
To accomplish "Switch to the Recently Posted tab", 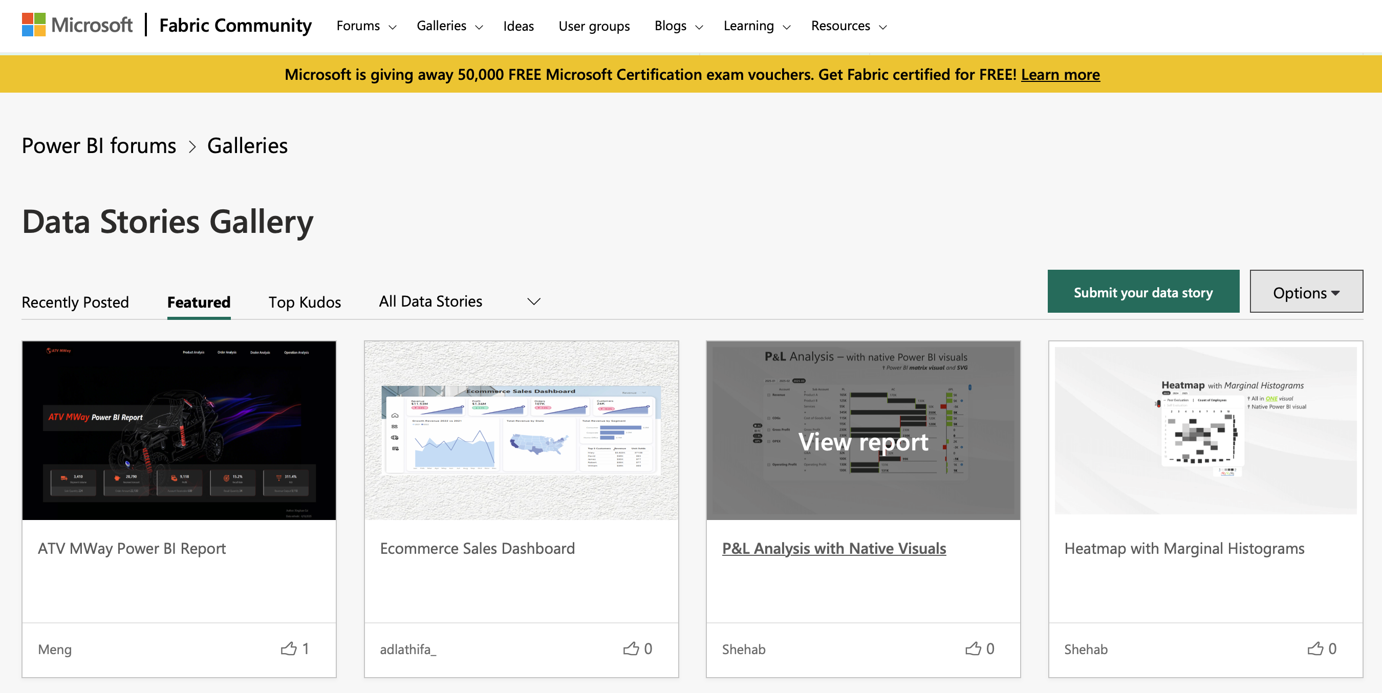I will (x=75, y=302).
